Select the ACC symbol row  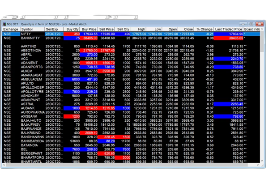click(x=131, y=59)
